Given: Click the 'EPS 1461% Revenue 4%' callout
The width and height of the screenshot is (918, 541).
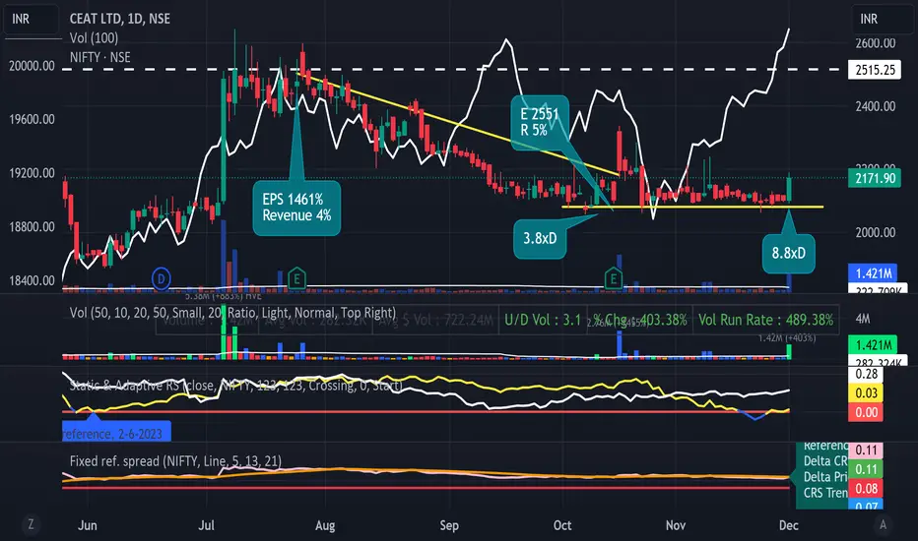Looking at the screenshot, I should [x=296, y=208].
